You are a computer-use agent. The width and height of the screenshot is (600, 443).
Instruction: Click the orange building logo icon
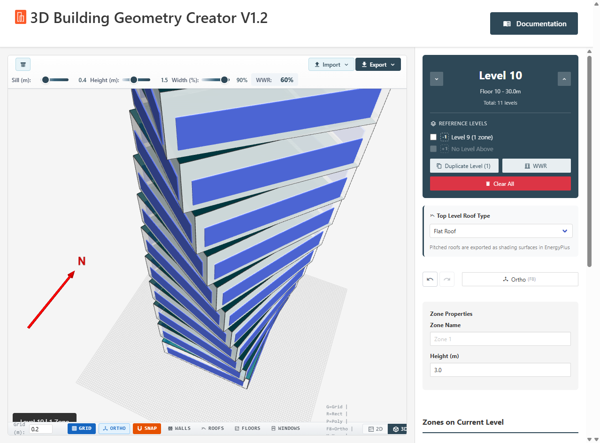(21, 17)
